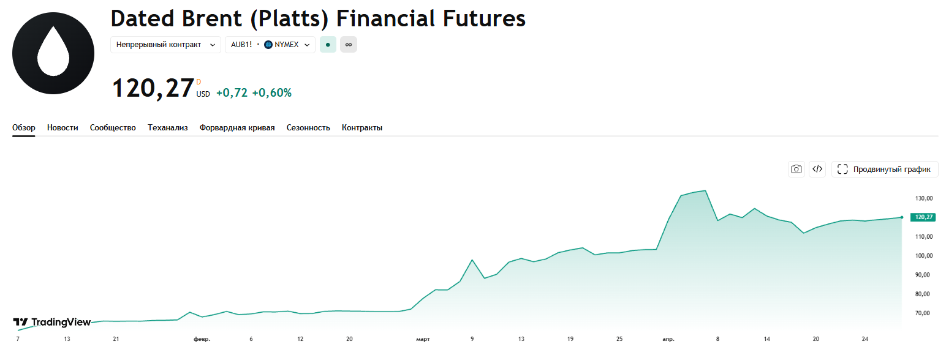Click the green market status dot
The width and height of the screenshot is (946, 355).
(328, 45)
